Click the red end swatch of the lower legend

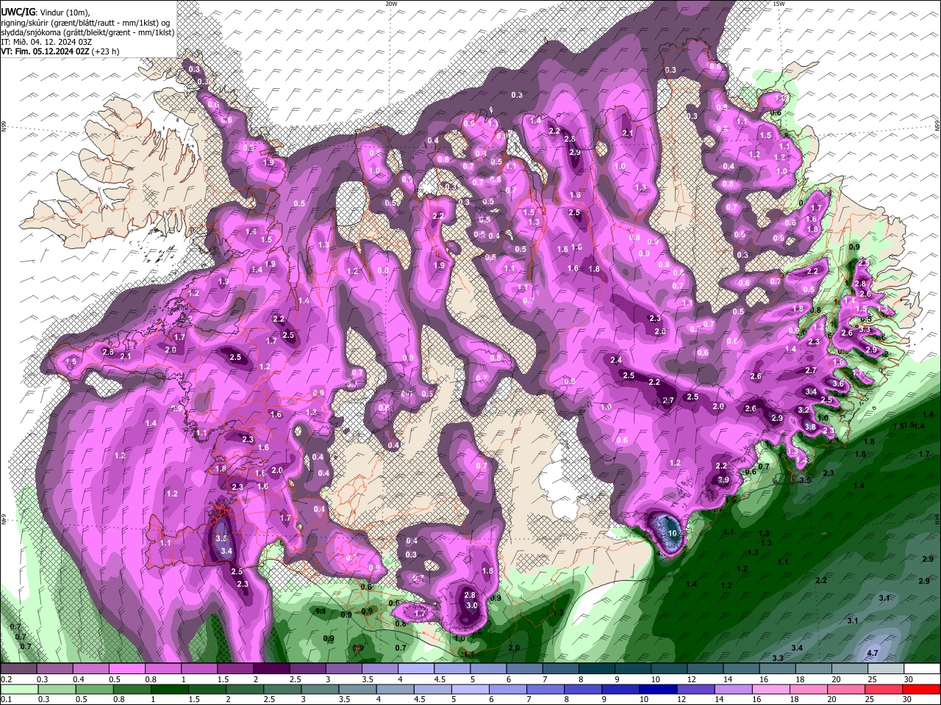(922, 690)
